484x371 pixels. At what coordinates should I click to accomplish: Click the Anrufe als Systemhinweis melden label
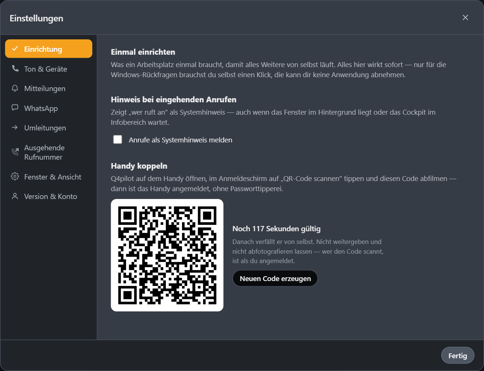point(180,140)
